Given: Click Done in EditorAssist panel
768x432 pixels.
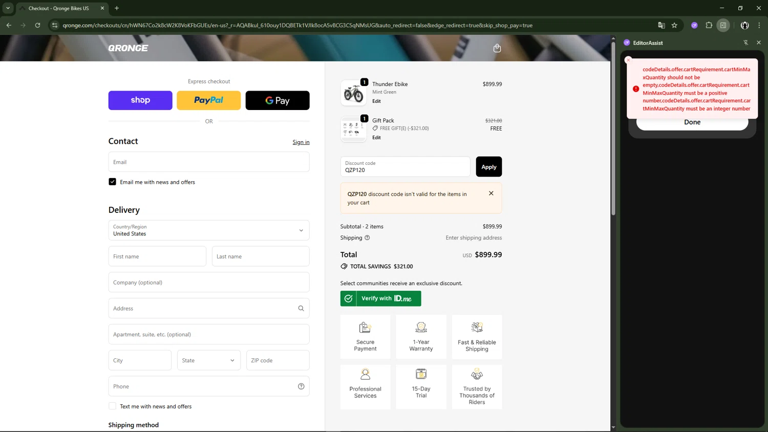Looking at the screenshot, I should [692, 122].
